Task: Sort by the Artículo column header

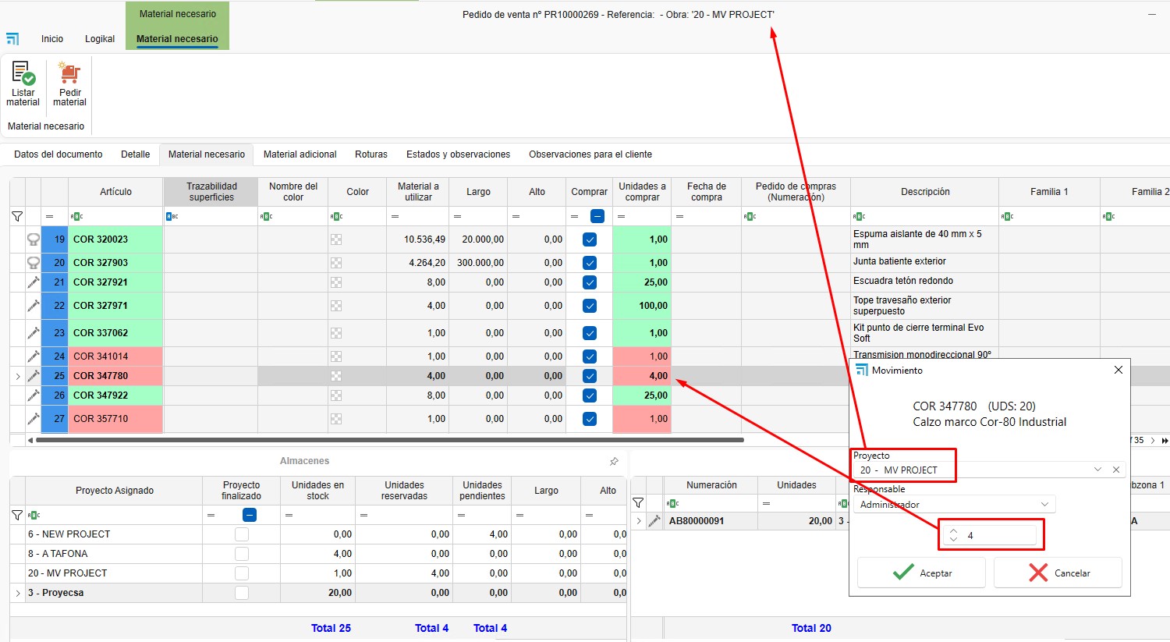Action: tap(115, 192)
